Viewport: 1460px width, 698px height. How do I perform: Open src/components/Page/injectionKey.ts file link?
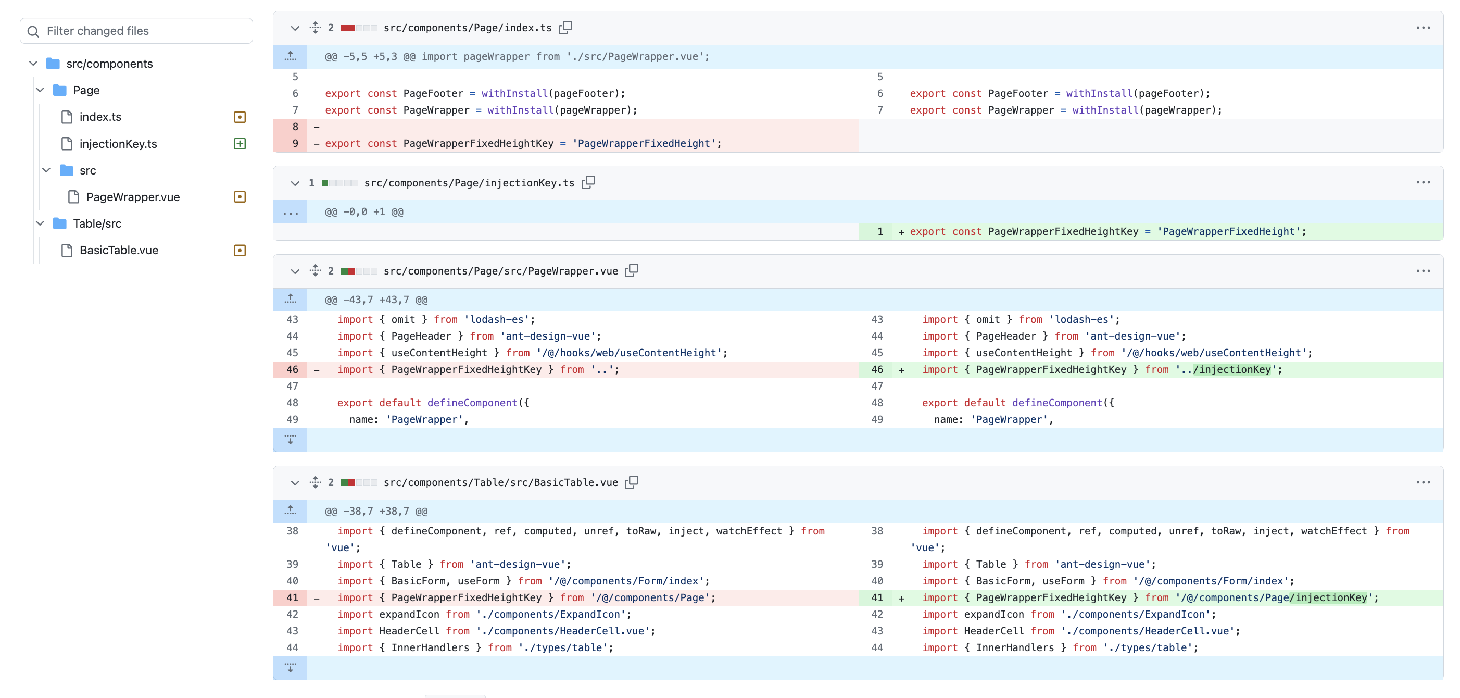(x=469, y=183)
